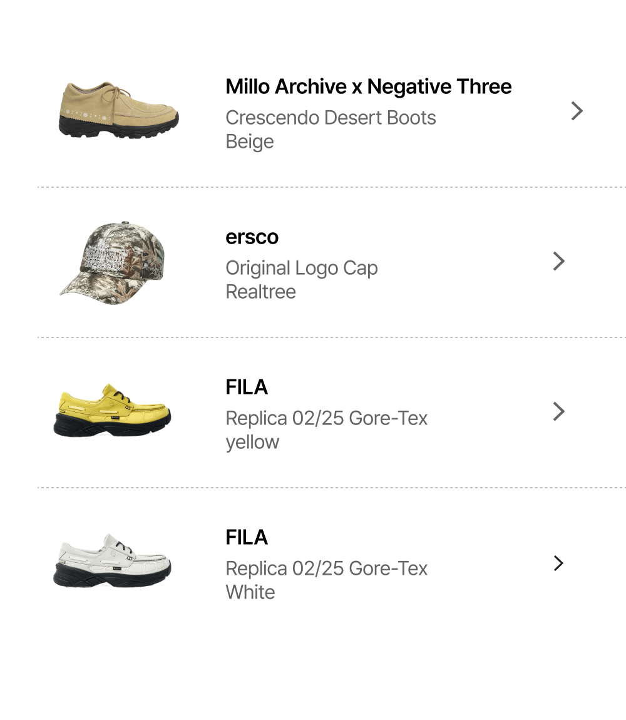Viewport: 626px width, 720px height.
Task: Select the yellow color label
Action: pos(252,442)
